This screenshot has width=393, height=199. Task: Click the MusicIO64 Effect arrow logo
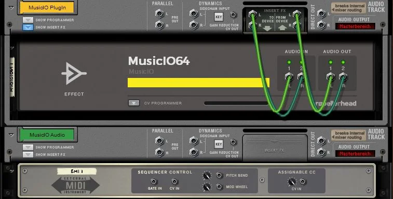point(74,74)
